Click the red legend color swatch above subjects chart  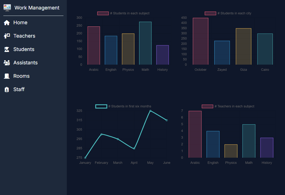(103, 13)
